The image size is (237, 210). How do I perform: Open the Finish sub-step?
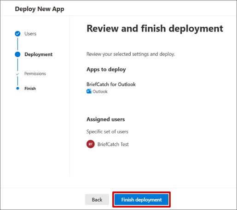tap(30, 89)
